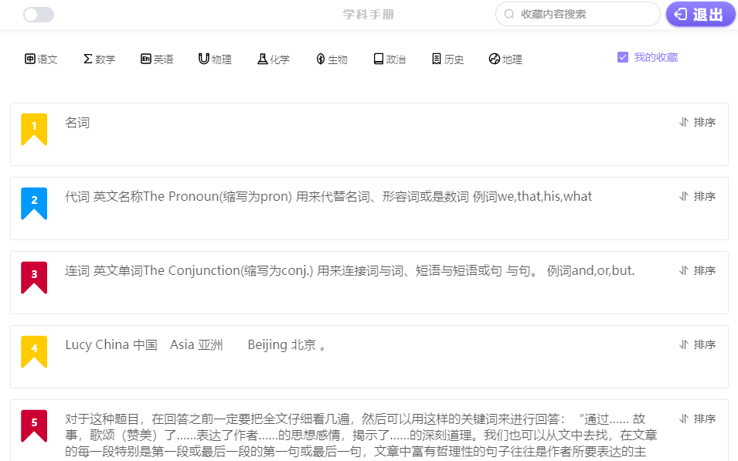The width and height of the screenshot is (738, 461).
Task: Open 排序 for the 连词 entry
Action: pyautogui.click(x=697, y=270)
